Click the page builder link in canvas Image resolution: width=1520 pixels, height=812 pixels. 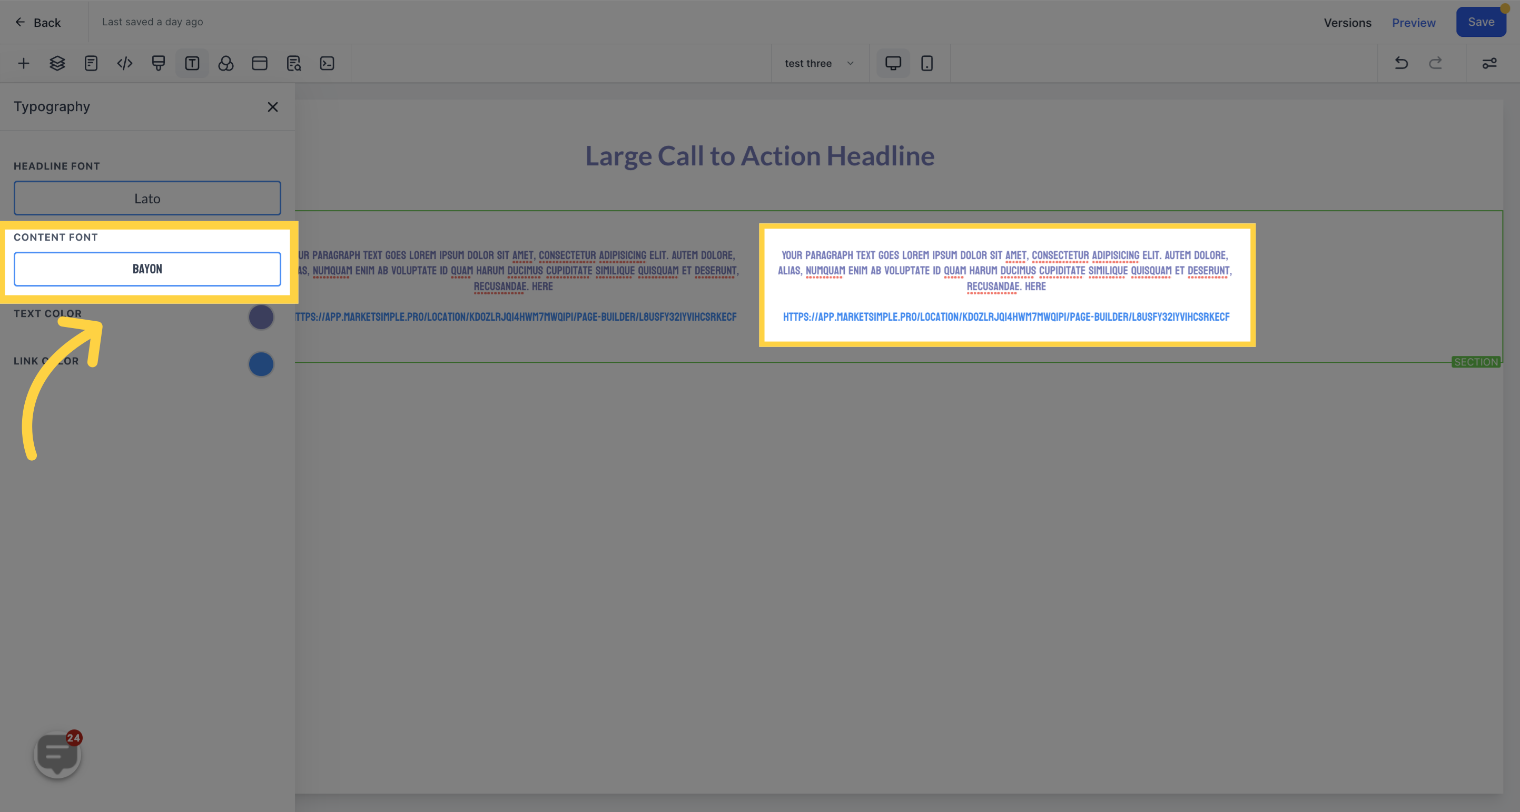click(1006, 316)
